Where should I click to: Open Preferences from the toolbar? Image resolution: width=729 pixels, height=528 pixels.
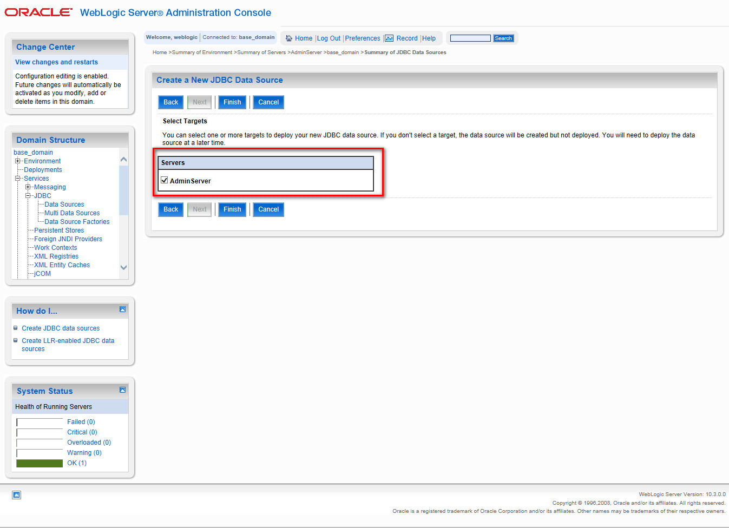click(x=363, y=38)
